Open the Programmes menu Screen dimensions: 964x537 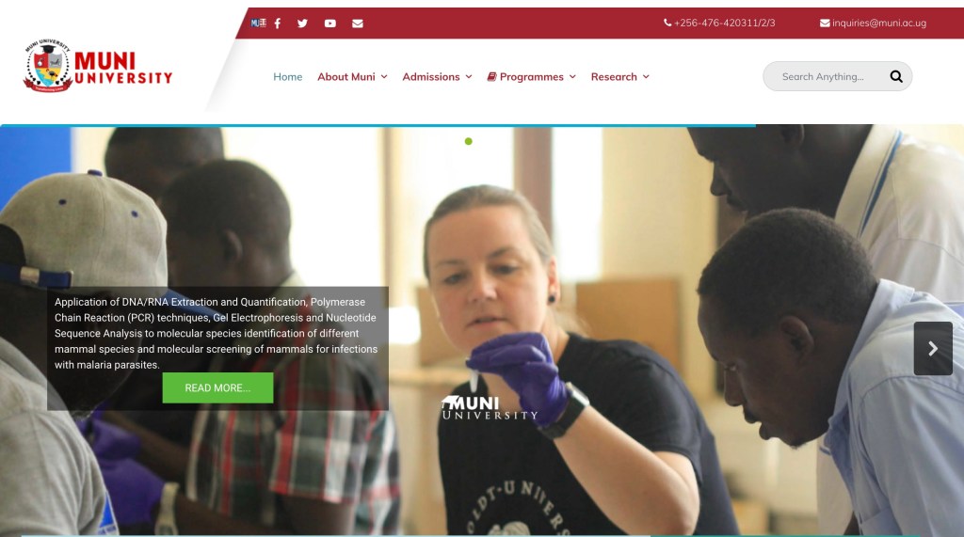click(x=532, y=77)
